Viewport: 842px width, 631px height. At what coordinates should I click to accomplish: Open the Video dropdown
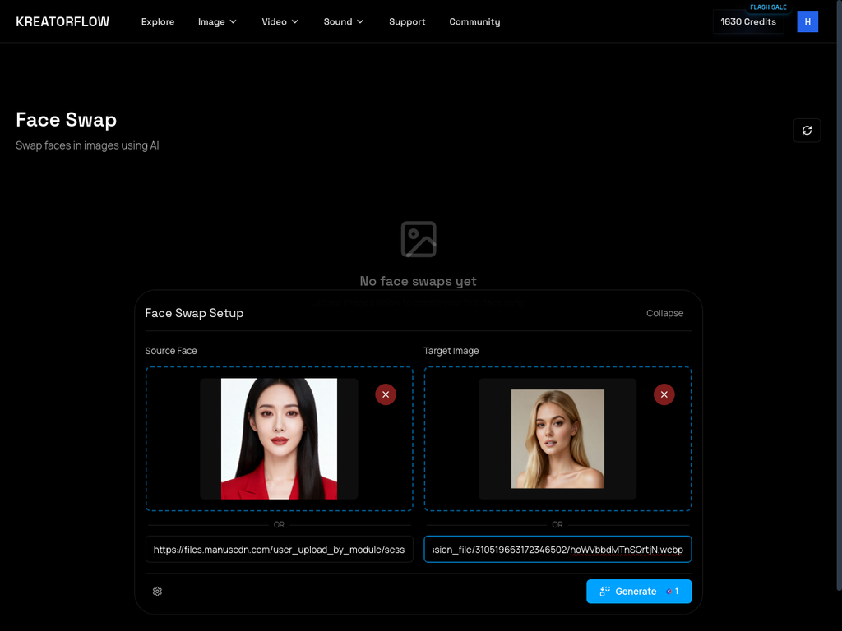[280, 21]
